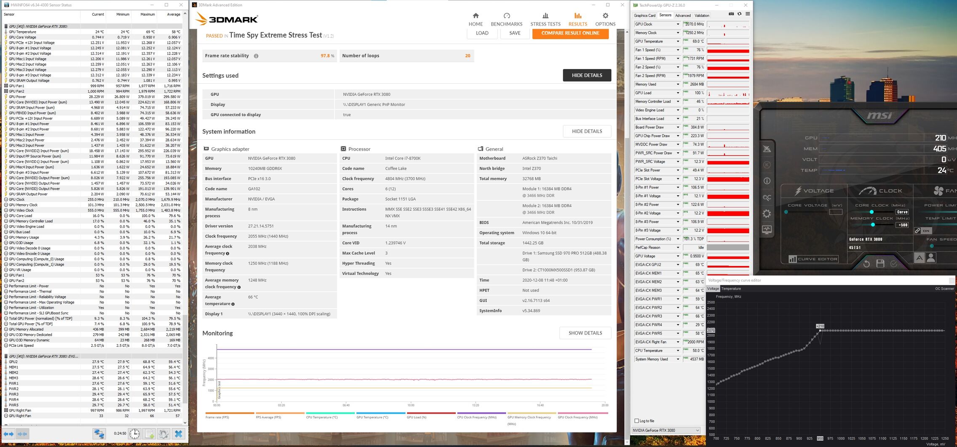Image resolution: width=957 pixels, height=447 pixels.
Task: Open GPU Clock sensor dropdown in GPU-Z
Action: 678,24
